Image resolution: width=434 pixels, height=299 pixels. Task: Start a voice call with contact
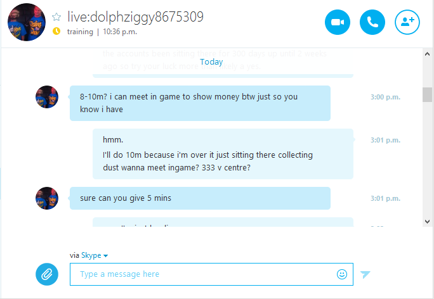pos(372,22)
